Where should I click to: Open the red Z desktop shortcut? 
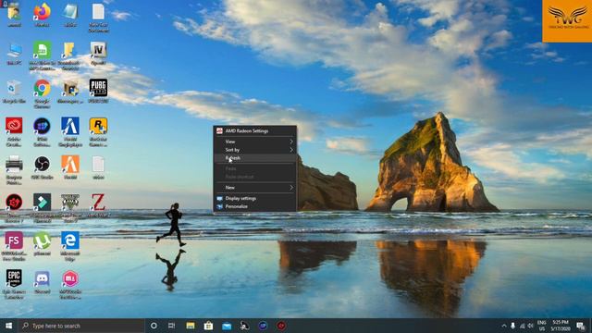98,205
